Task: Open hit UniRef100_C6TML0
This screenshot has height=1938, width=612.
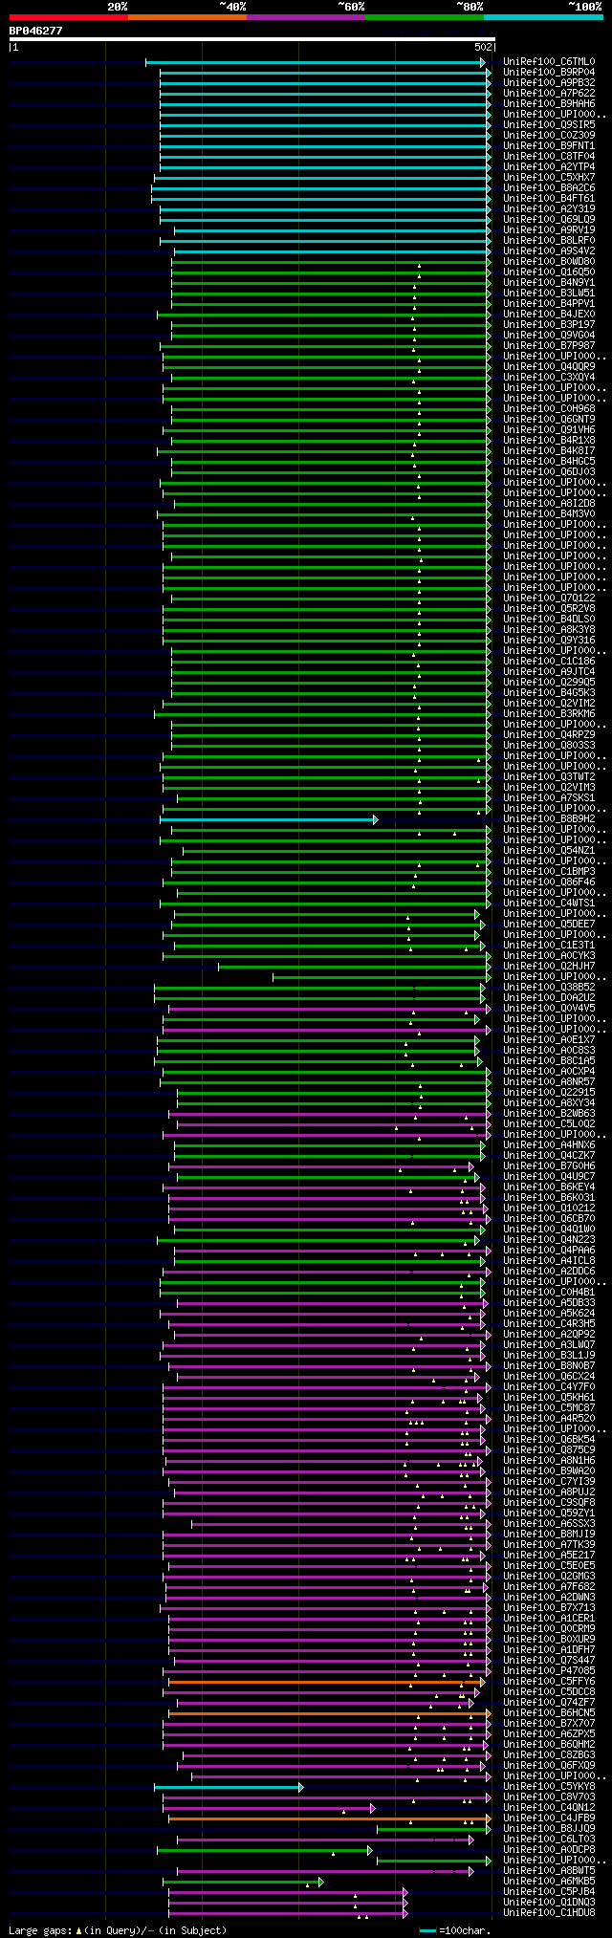Action: click(x=549, y=62)
